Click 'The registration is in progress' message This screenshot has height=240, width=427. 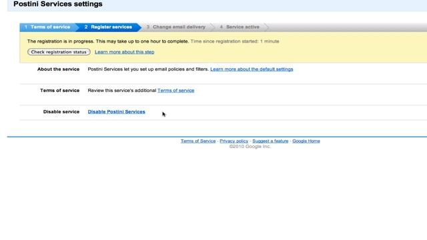[108, 41]
